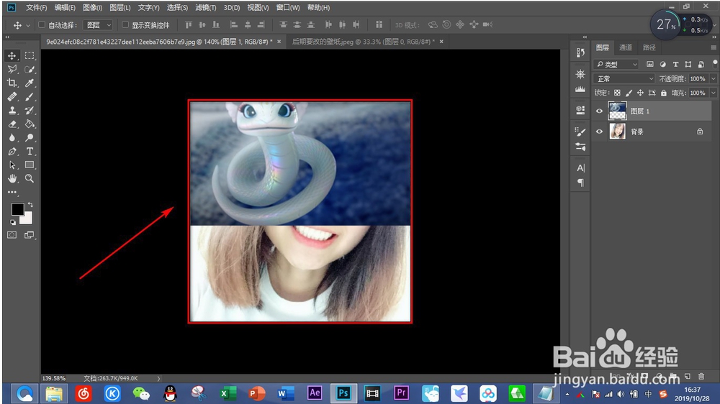Viewport: 720px width, 404px height.
Task: Toggle visibility of the 背景 layer
Action: point(599,132)
